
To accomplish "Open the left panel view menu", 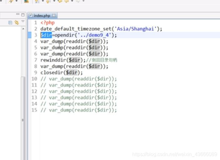I will [x=23, y=21].
